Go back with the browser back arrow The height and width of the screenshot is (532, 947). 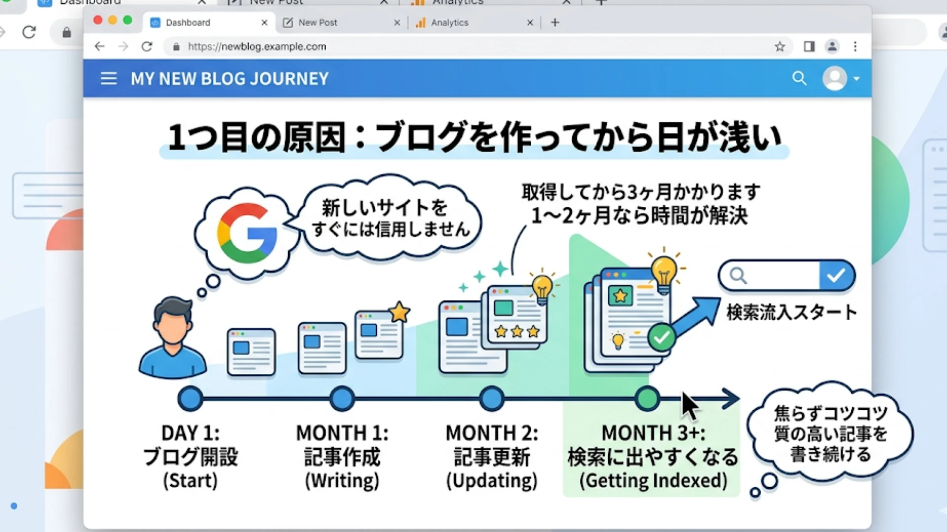(x=100, y=46)
